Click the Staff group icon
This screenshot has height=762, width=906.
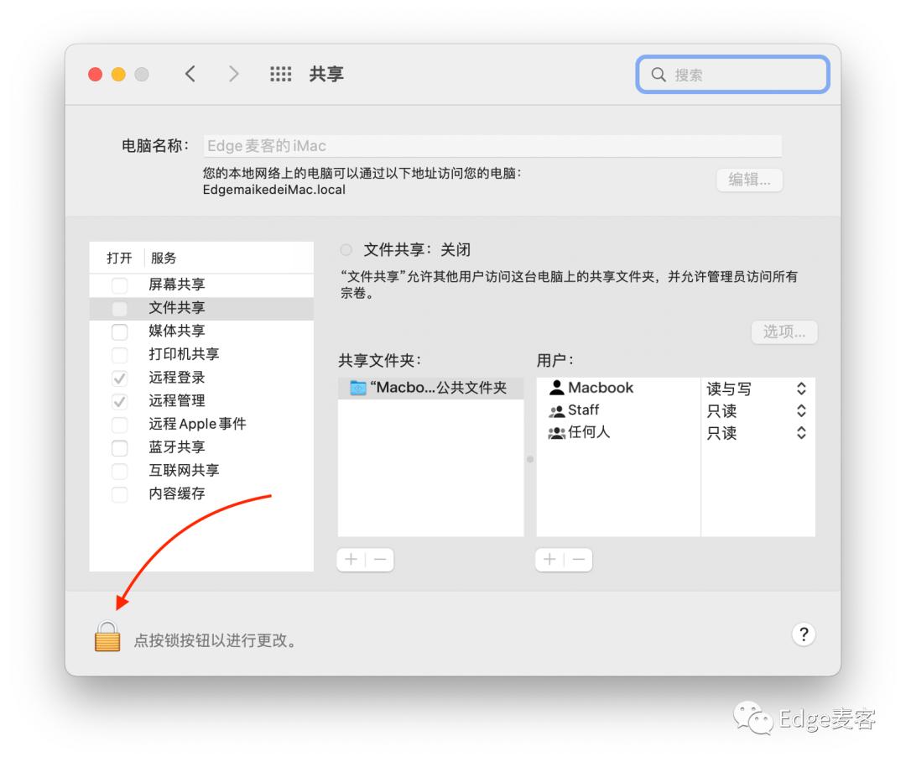pyautogui.click(x=555, y=410)
